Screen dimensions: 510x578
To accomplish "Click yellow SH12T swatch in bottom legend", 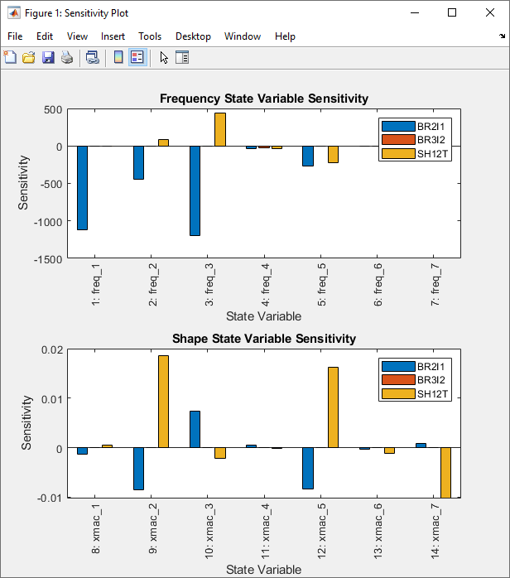I will 398,393.
